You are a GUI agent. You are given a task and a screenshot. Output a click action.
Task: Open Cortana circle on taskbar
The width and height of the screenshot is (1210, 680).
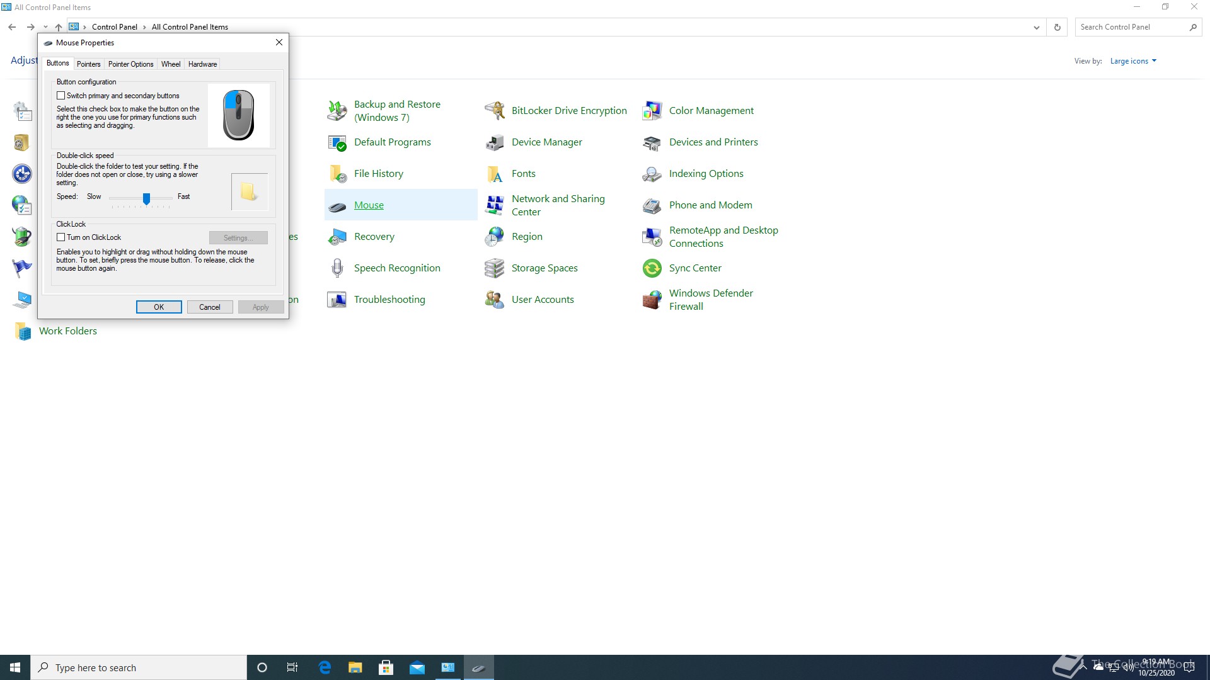pos(262,667)
